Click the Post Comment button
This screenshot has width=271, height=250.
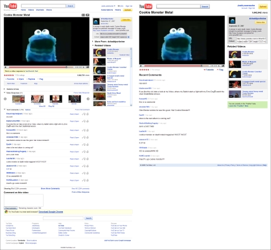coord(11,208)
